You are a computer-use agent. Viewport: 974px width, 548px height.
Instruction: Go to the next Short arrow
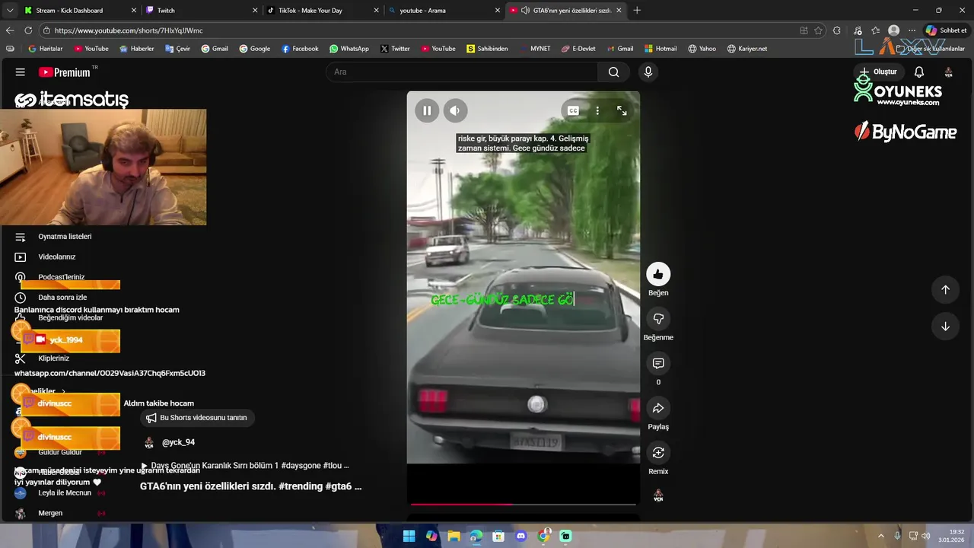(945, 326)
